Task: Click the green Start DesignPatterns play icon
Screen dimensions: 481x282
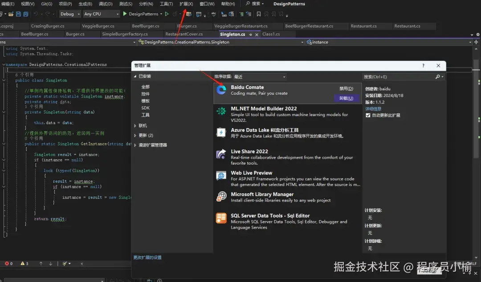Action: tap(125, 14)
